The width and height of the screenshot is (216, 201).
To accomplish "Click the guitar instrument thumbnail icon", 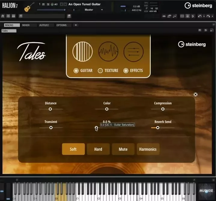I will (x=29, y=7).
